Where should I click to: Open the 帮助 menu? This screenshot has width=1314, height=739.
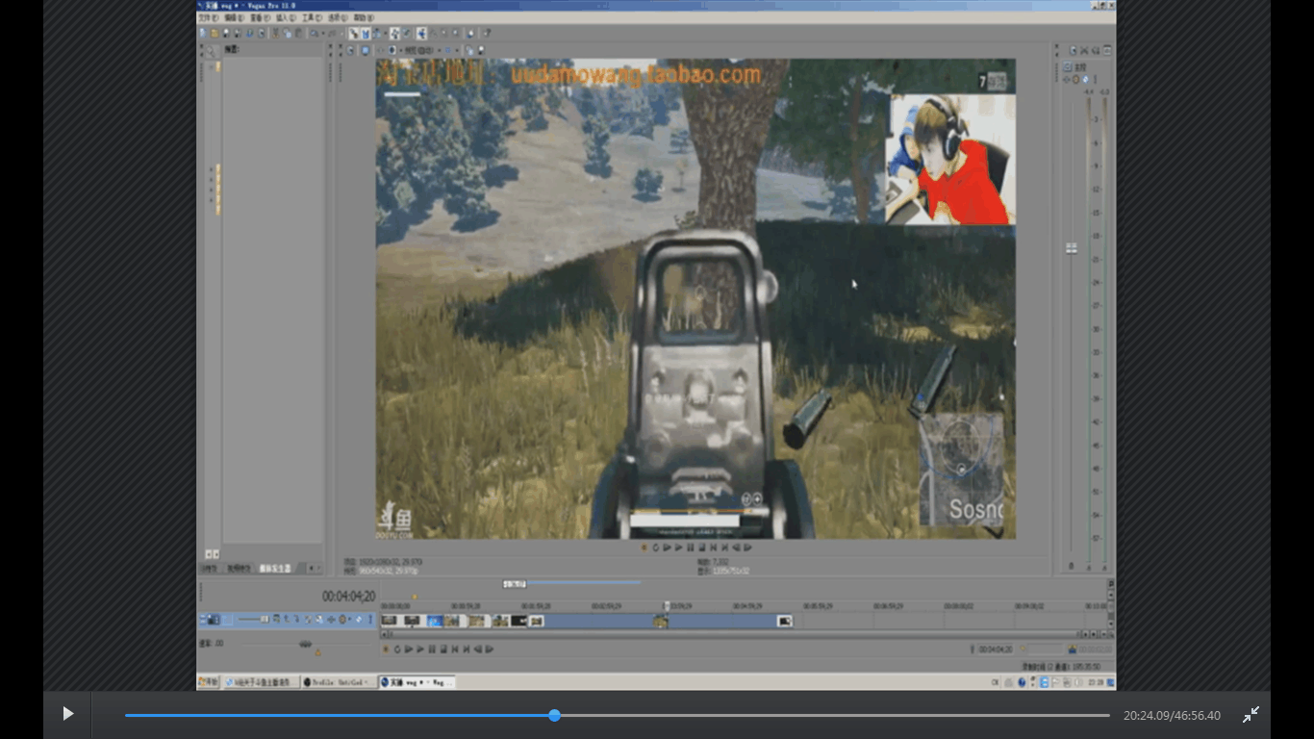tap(364, 18)
